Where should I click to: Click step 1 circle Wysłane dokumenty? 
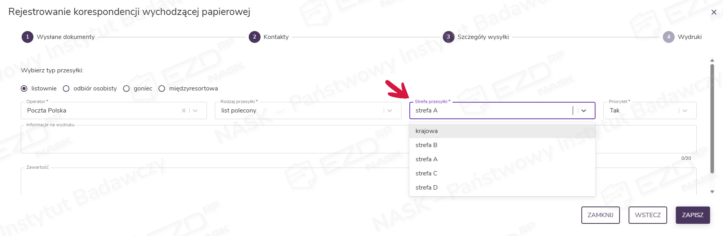(27, 37)
